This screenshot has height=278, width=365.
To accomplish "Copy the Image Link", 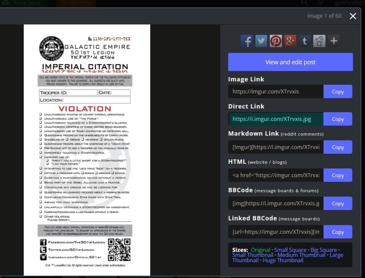I will click(338, 92).
